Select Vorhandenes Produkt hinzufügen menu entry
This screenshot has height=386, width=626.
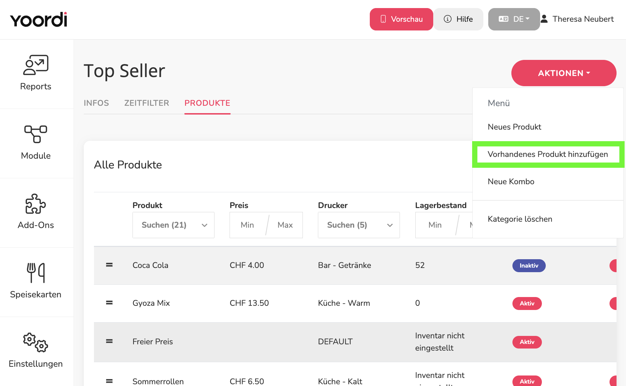click(x=548, y=154)
